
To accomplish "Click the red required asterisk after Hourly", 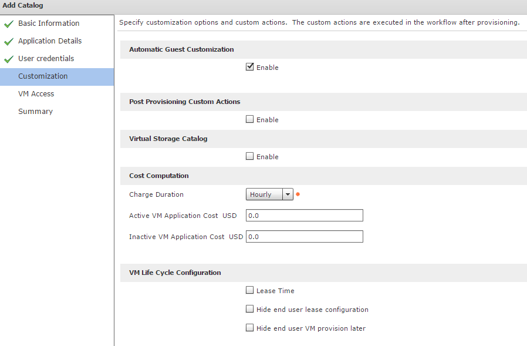I will click(x=298, y=195).
